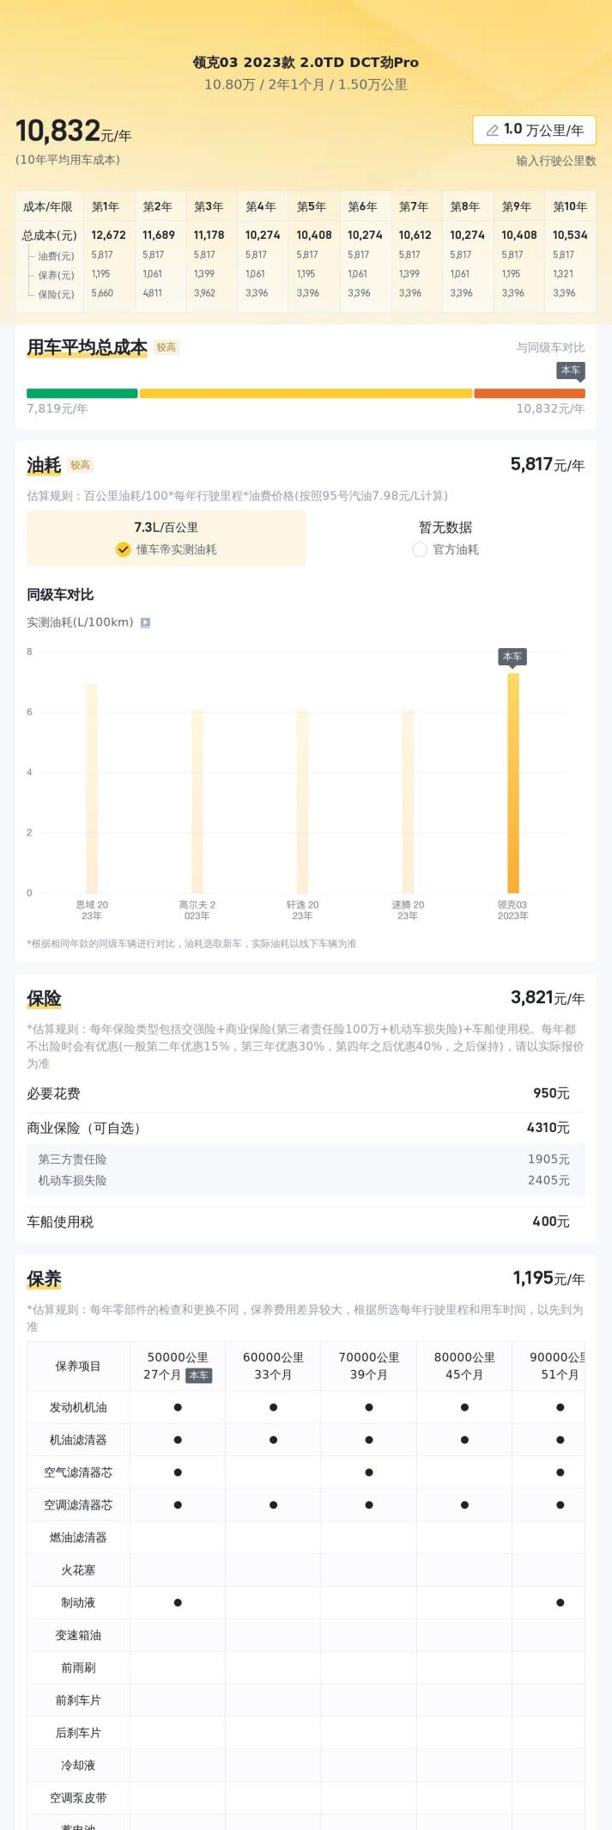The image size is (612, 1830).
Task: Click the pencil edit icon for yearly mileage
Action: (x=492, y=131)
